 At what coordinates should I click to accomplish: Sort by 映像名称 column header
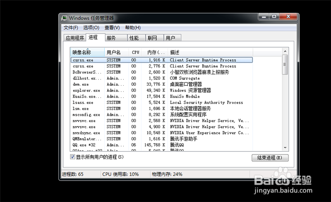87,52
